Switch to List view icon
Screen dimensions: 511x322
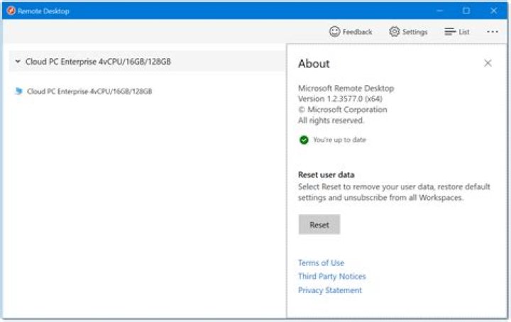450,32
